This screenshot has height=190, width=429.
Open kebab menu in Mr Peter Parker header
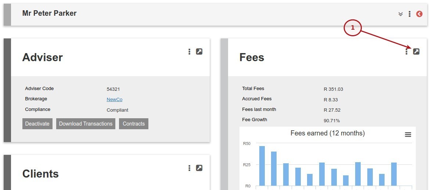tap(409, 14)
